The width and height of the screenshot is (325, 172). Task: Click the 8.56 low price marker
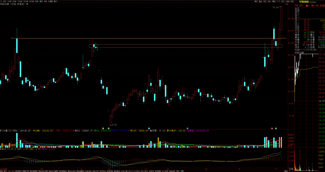(114, 125)
